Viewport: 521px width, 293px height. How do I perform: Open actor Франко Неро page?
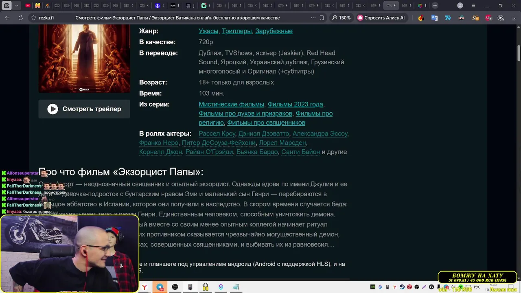point(159,143)
